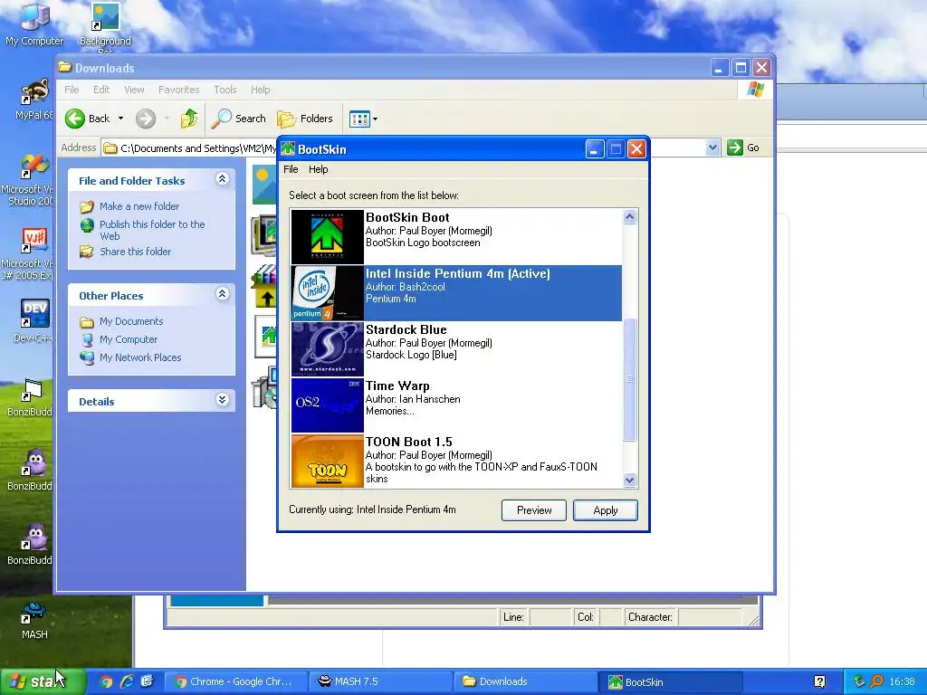Click the BootSkin list scrollbar thumb
Viewport: 927px width, 695px height.
click(x=630, y=379)
